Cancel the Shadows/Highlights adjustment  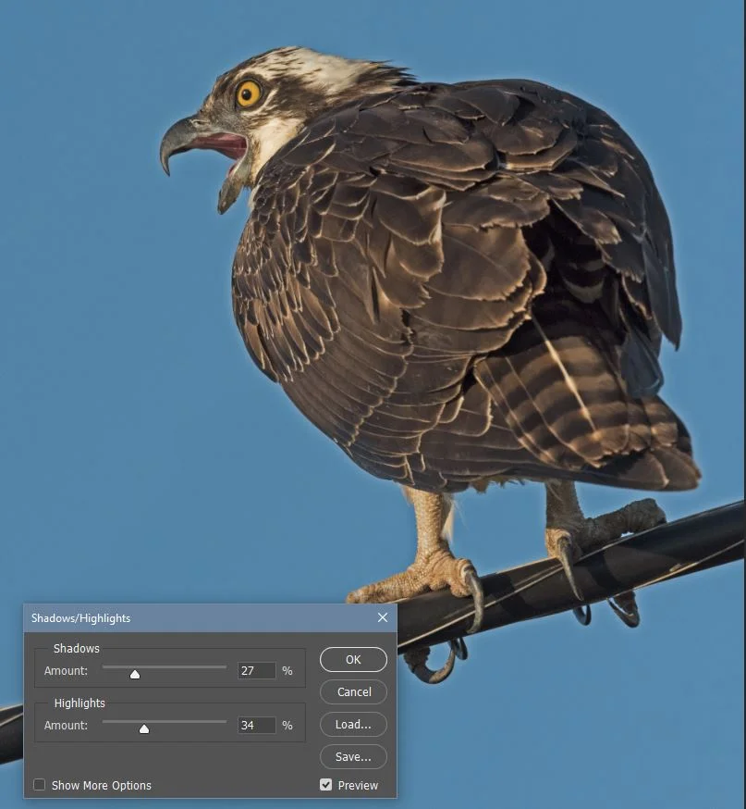tap(352, 691)
